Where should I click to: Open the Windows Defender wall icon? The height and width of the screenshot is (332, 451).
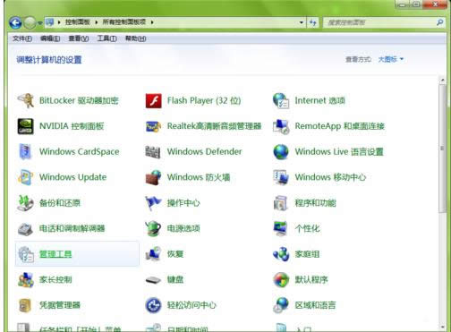tap(153, 151)
